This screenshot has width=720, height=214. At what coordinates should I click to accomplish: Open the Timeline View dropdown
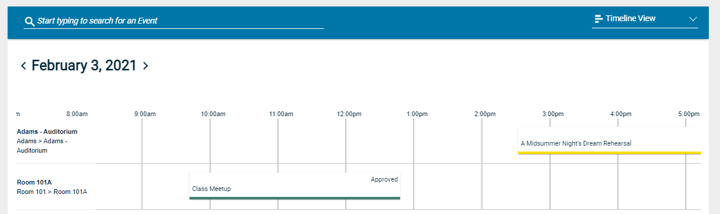click(646, 19)
